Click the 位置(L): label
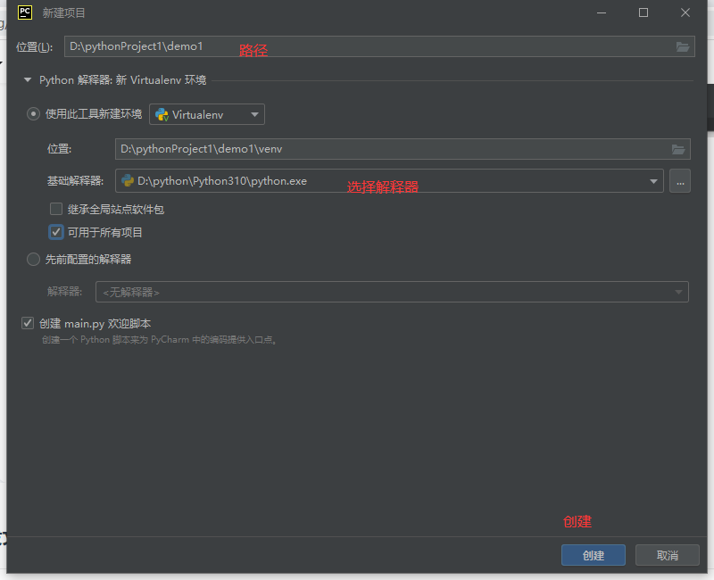 (35, 47)
